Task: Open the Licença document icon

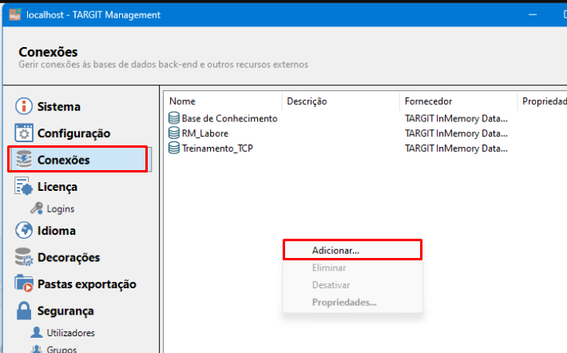Action: 23,186
